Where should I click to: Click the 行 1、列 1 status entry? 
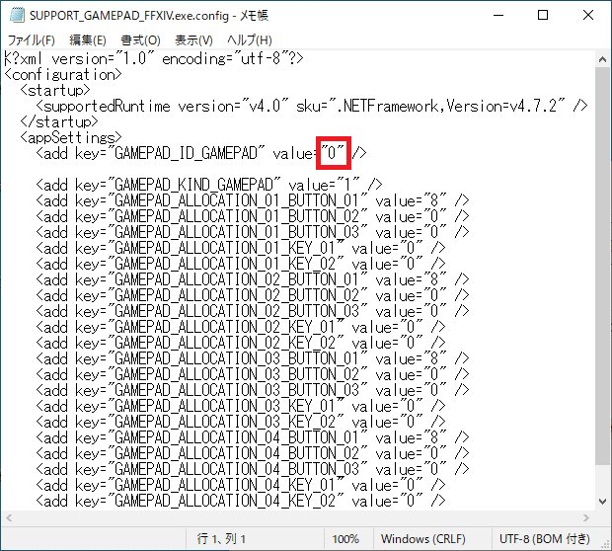(221, 539)
